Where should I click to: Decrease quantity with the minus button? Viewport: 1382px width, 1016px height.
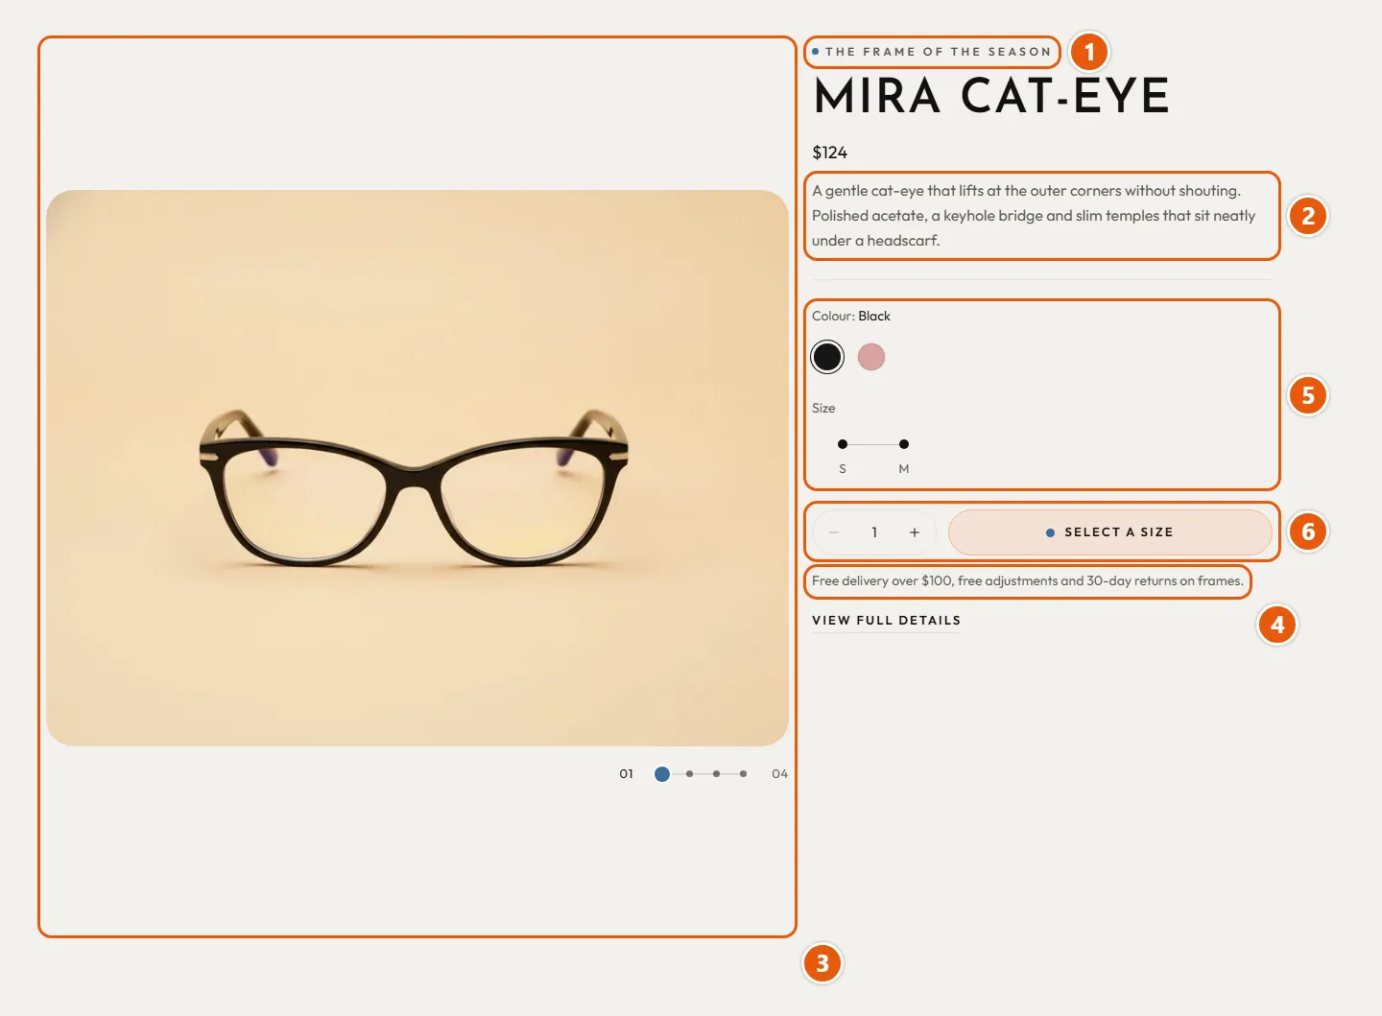pos(834,532)
